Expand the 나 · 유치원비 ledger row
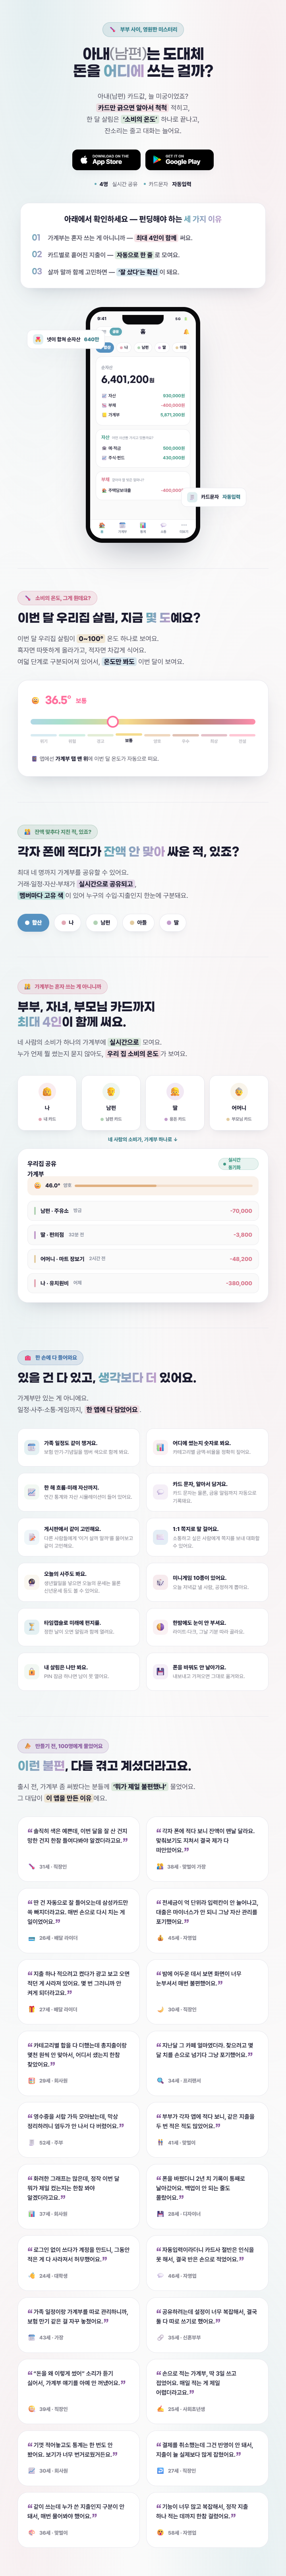The image size is (286, 2576). [x=143, y=1282]
